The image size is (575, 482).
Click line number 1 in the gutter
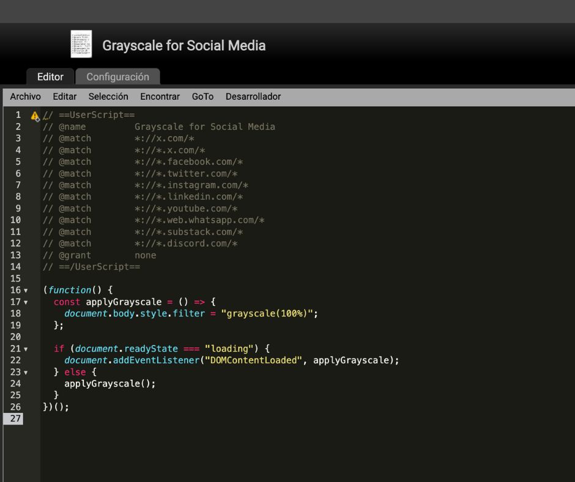[x=18, y=115]
